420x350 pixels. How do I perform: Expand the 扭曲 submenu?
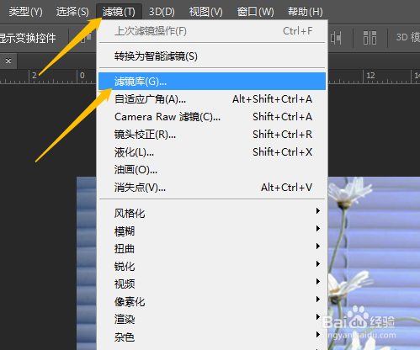[x=212, y=248]
